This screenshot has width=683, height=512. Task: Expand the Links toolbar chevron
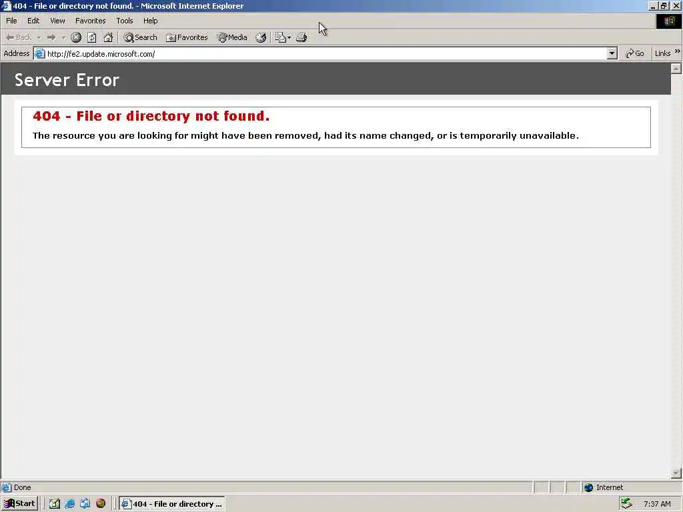[678, 51]
